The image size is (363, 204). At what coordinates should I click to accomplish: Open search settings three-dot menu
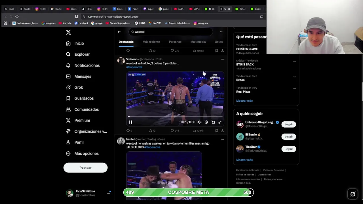pyautogui.click(x=222, y=32)
